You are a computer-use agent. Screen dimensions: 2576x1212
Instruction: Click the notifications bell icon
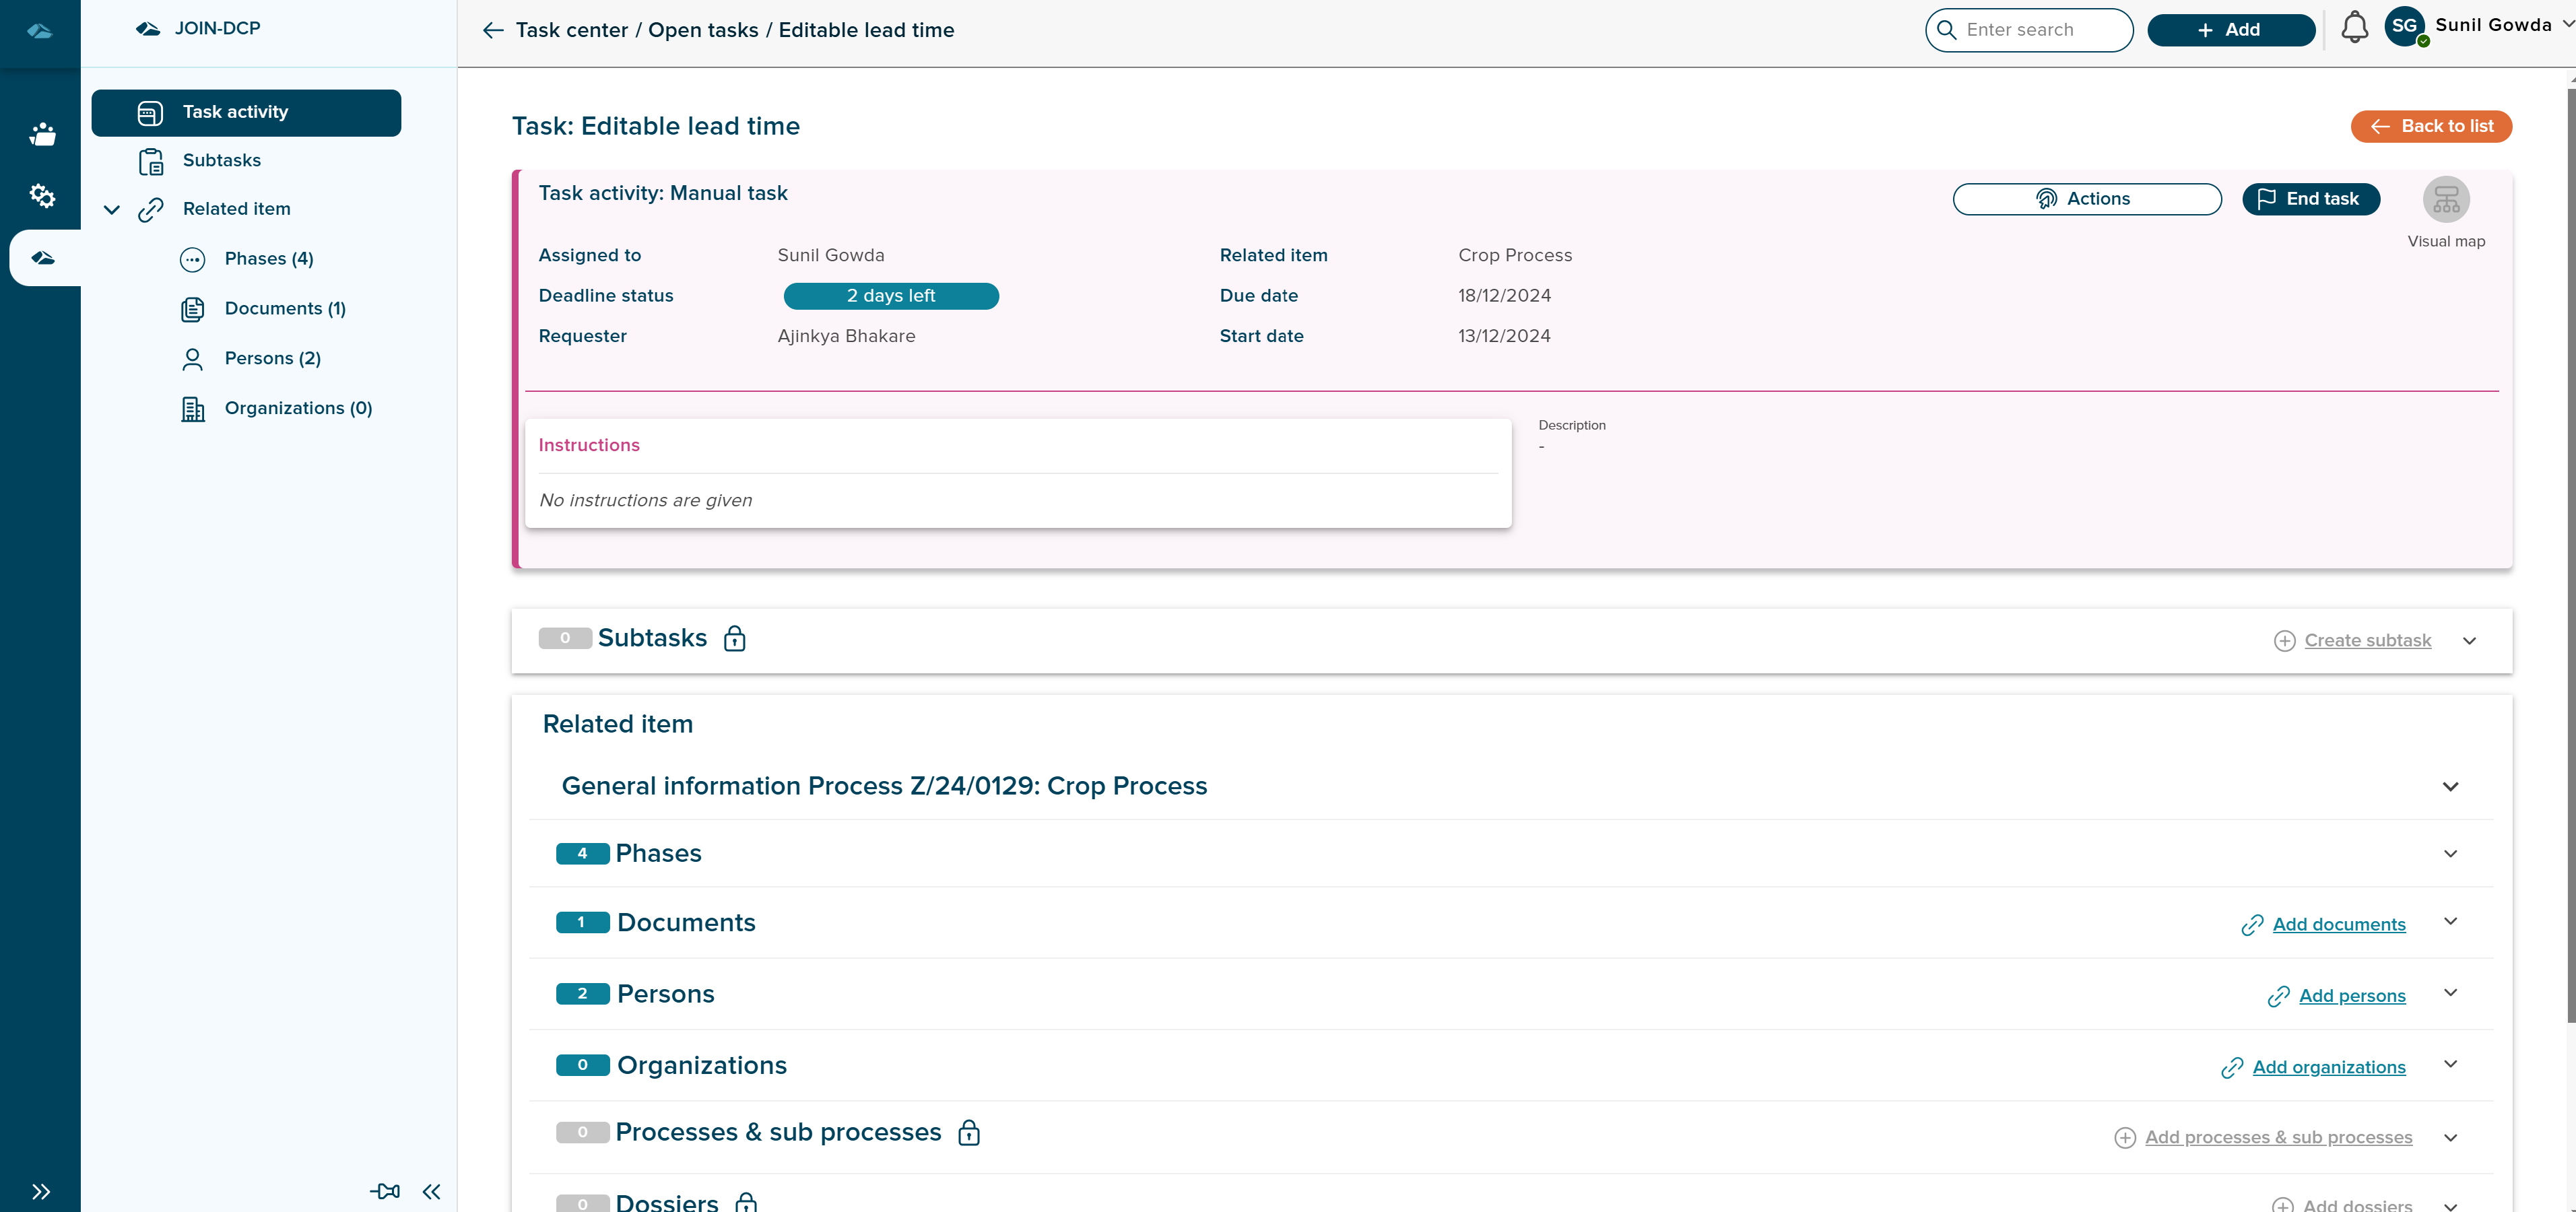(x=2354, y=28)
